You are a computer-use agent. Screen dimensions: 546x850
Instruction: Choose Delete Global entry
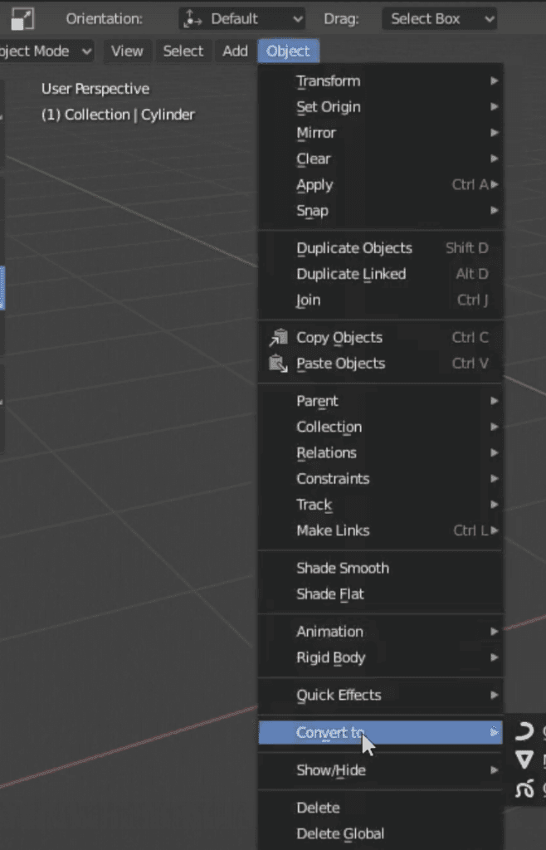tap(381, 833)
